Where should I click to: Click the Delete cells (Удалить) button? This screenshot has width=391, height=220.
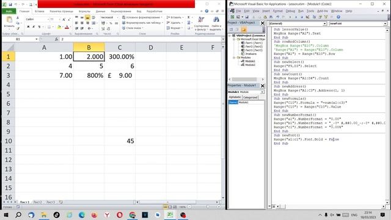click(x=174, y=23)
